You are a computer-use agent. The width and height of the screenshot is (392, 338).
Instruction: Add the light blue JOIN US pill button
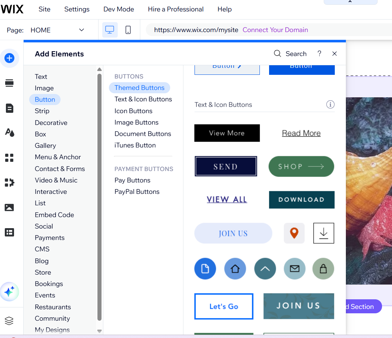coord(233,233)
